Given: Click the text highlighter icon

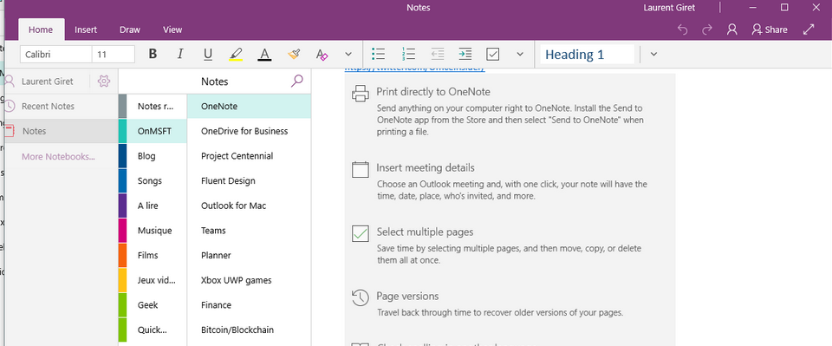Looking at the screenshot, I should coord(236,54).
